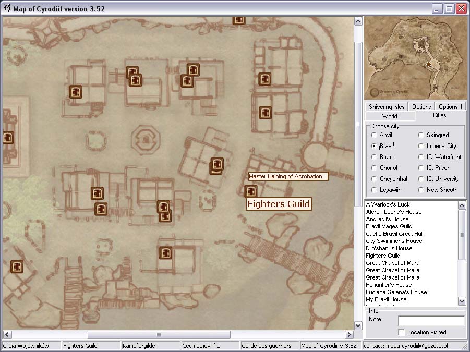Choose the New Sheoth radio option
Viewport: 470px width, 352px height.
pyautogui.click(x=421, y=190)
